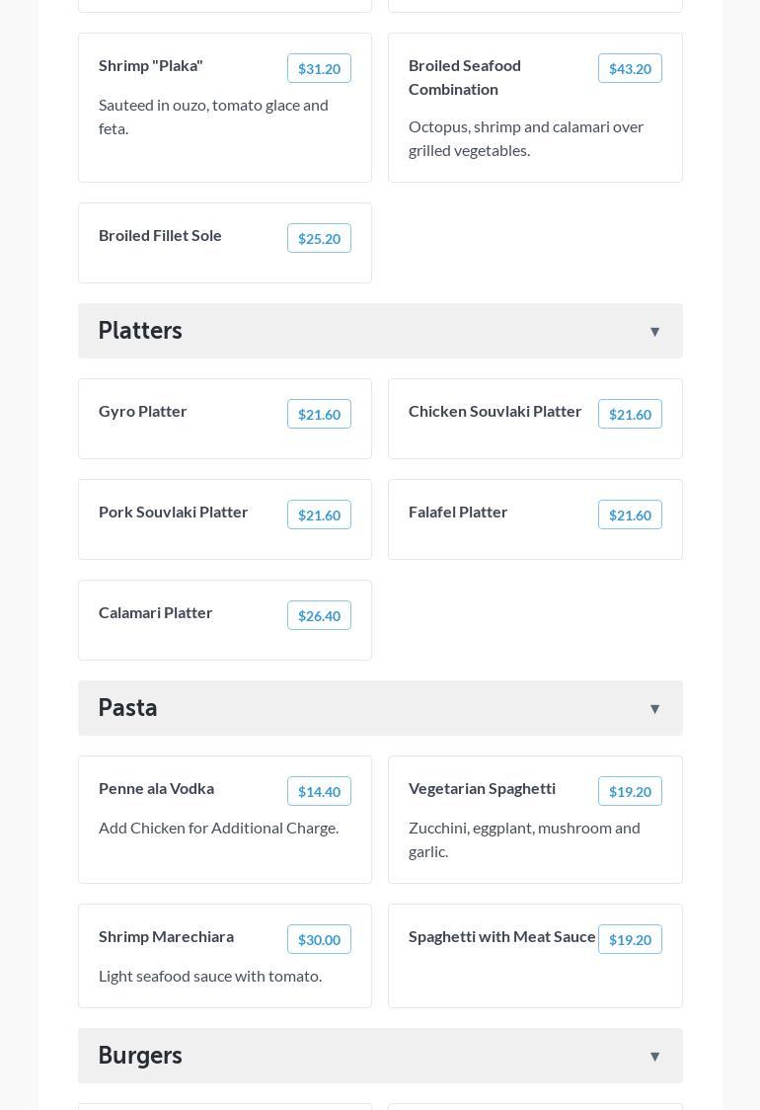Collapse the Pasta section arrow
Screen dimensions: 760x1110
[654, 709]
